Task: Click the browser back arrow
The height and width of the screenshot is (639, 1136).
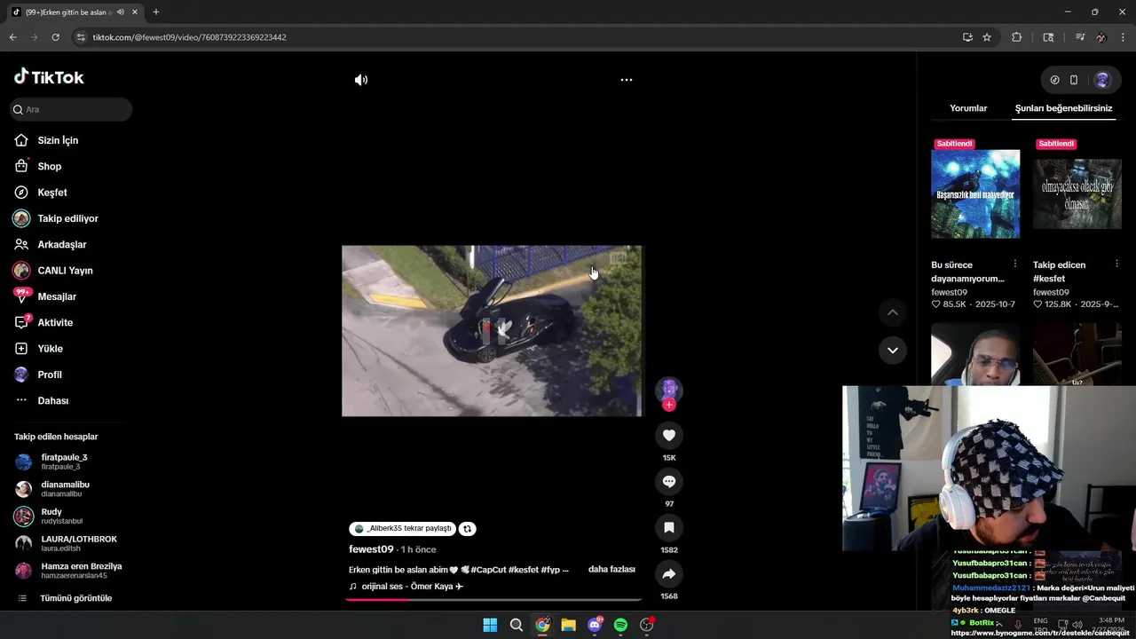Action: (x=12, y=37)
